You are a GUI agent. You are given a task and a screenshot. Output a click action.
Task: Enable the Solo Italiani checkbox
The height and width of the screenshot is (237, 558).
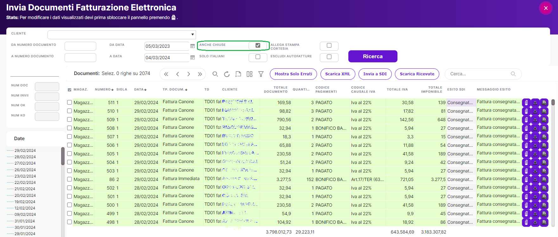pos(258,57)
